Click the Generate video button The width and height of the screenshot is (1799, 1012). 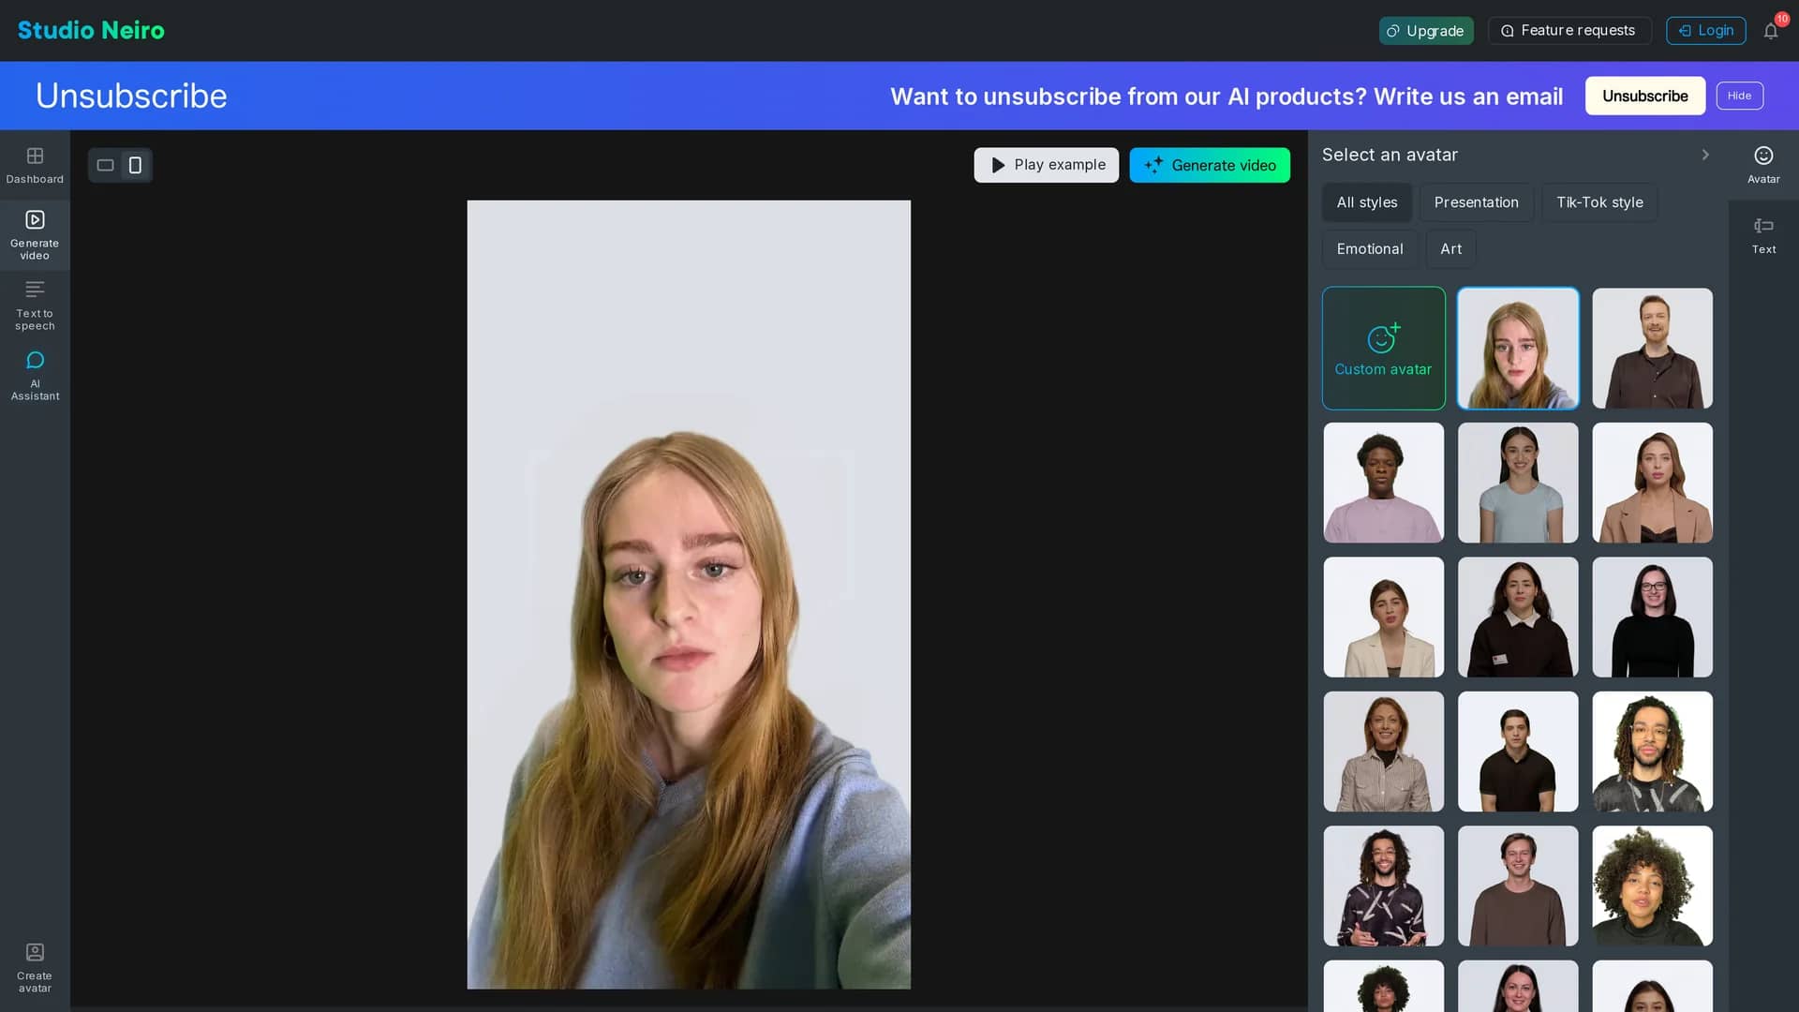click(x=1210, y=165)
